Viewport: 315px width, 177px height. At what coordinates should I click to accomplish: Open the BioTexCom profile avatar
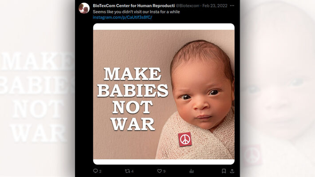84,8
